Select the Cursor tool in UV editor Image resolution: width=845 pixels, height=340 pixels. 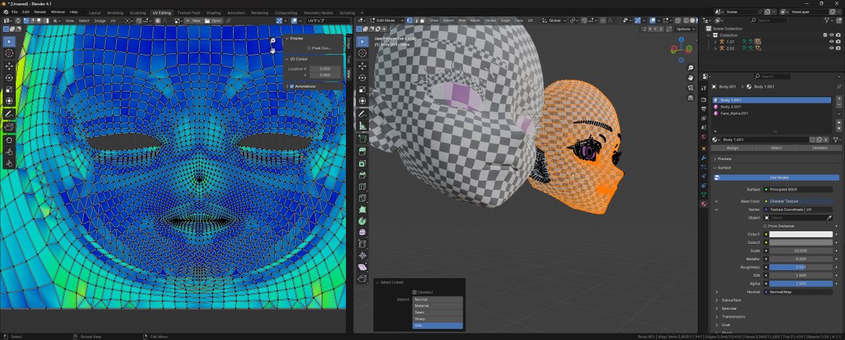(x=9, y=53)
